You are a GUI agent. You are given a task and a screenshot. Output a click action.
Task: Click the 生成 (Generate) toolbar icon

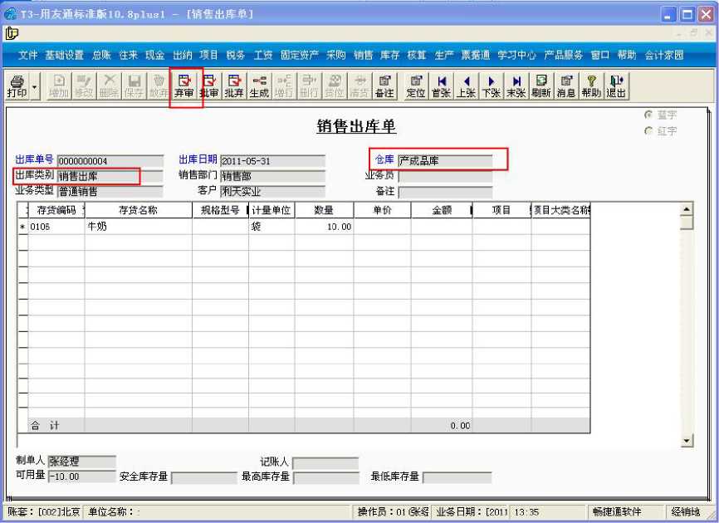coord(259,86)
